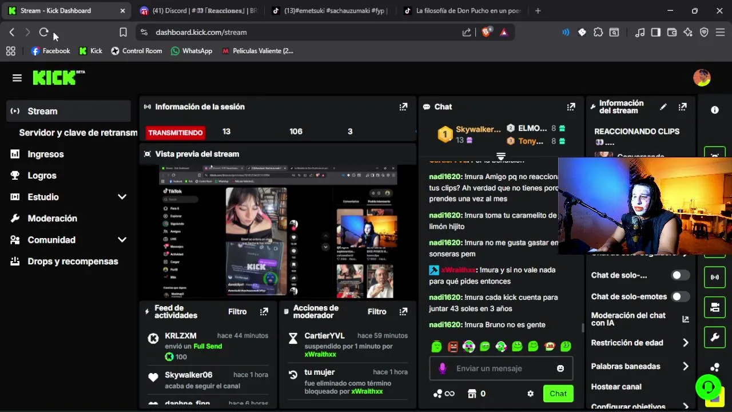Expand the Estudio sidebar section
Viewport: 732px width, 412px height.
pyautogui.click(x=122, y=197)
